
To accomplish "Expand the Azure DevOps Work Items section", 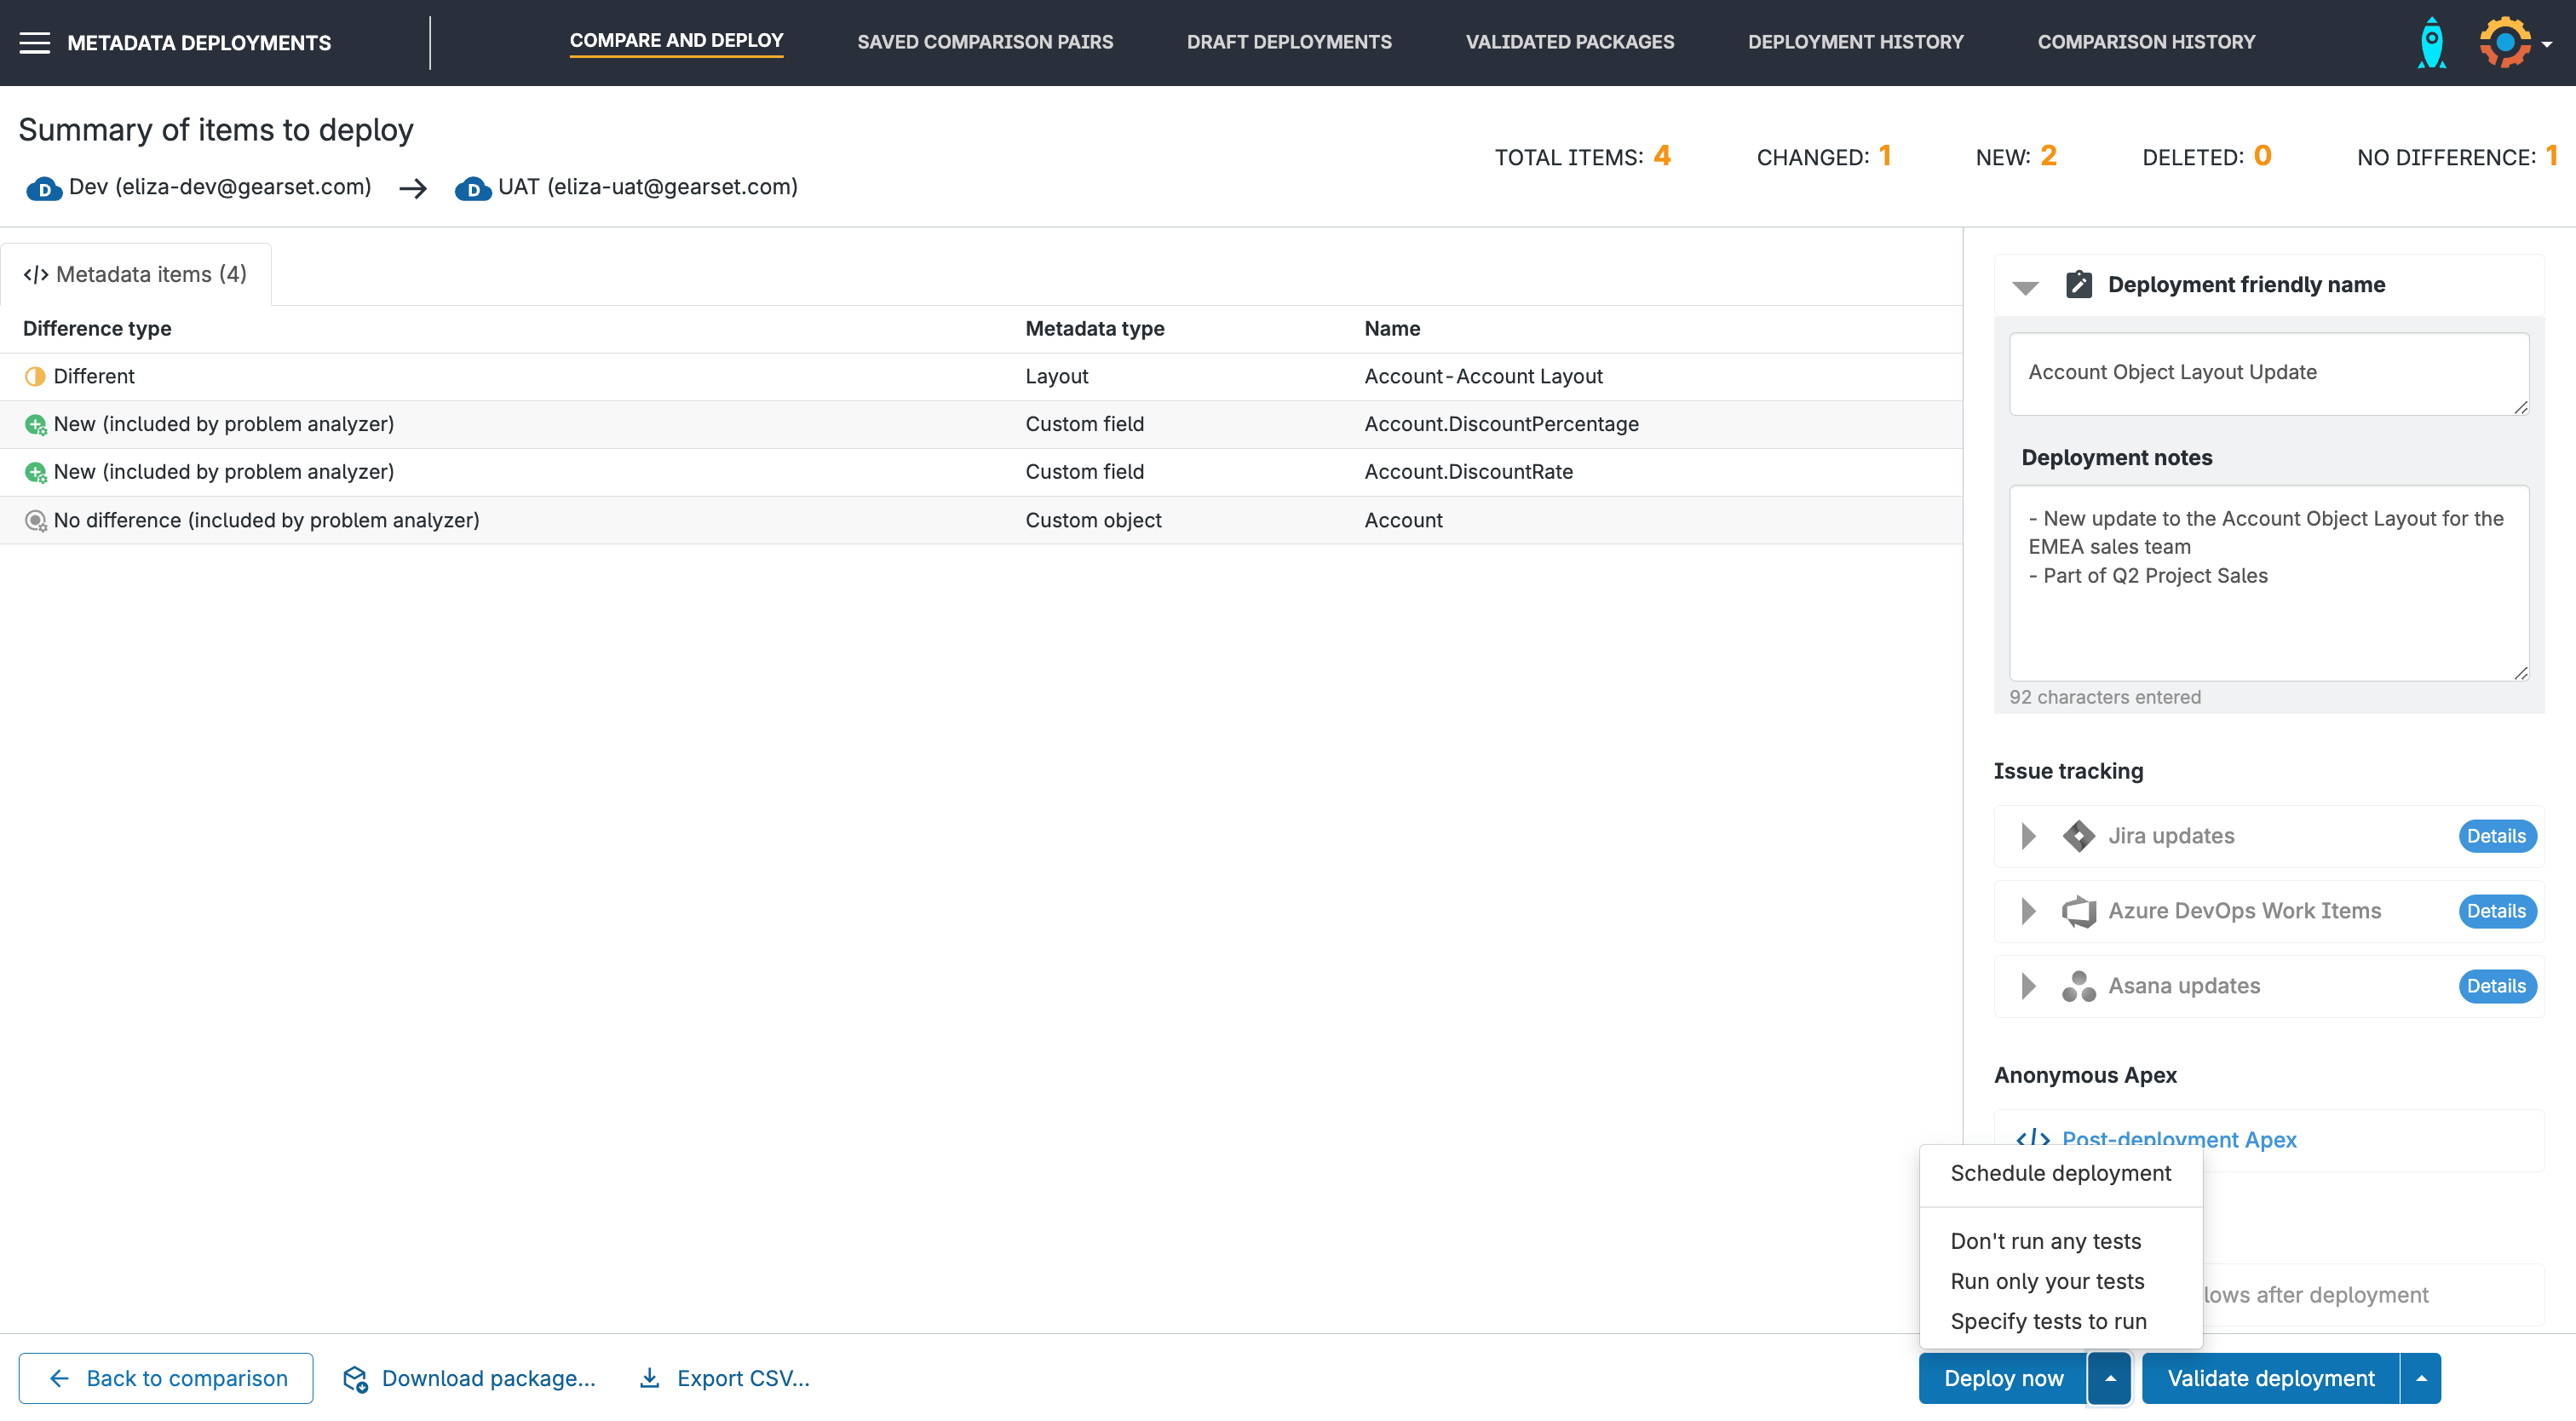I will [2029, 911].
